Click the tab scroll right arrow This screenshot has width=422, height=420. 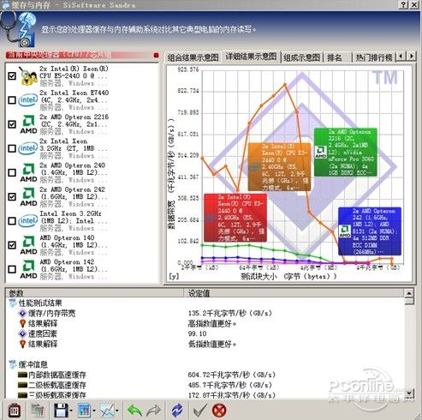pyautogui.click(x=411, y=56)
